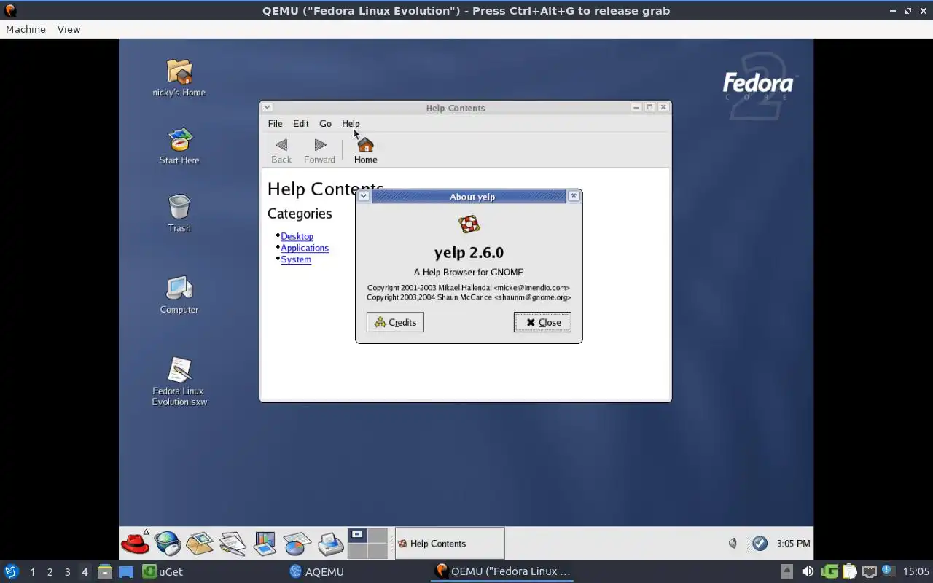Open About yelp window menu dropdown
The height and width of the screenshot is (583, 933).
(x=363, y=196)
